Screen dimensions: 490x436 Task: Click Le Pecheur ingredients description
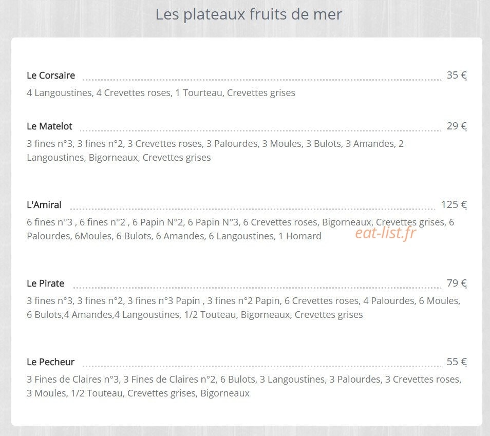pyautogui.click(x=244, y=386)
